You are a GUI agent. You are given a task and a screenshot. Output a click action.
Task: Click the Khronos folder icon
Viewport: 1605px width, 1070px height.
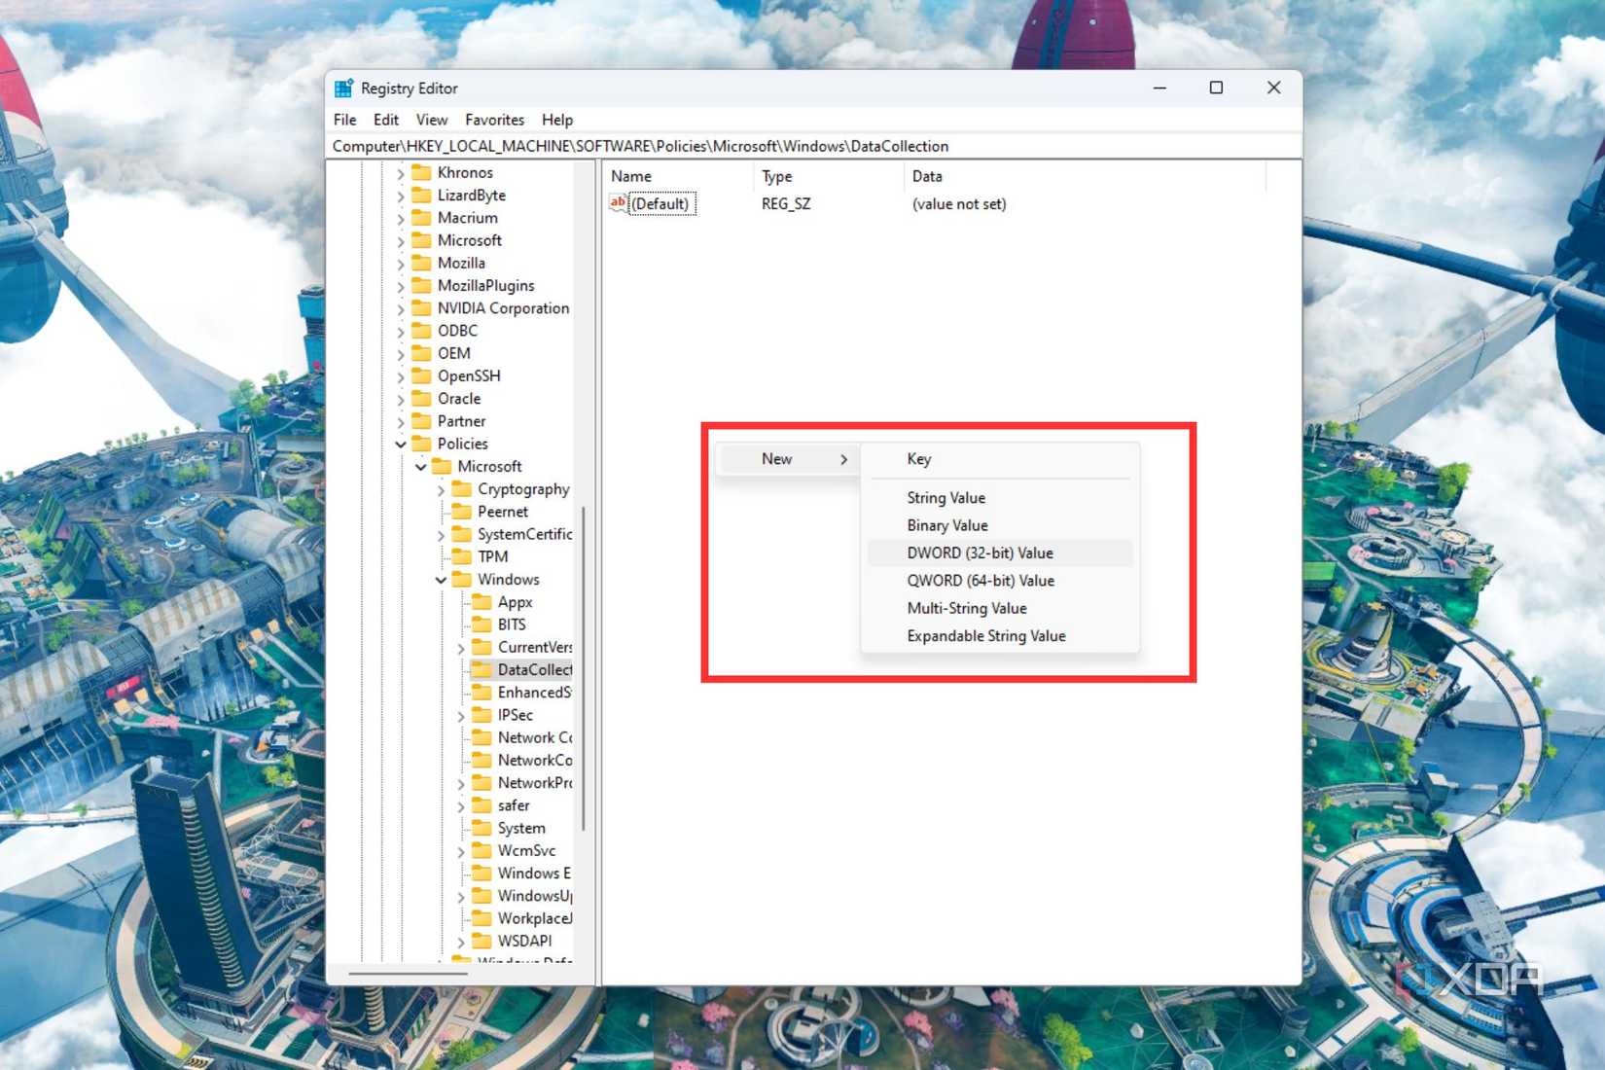pyautogui.click(x=421, y=172)
